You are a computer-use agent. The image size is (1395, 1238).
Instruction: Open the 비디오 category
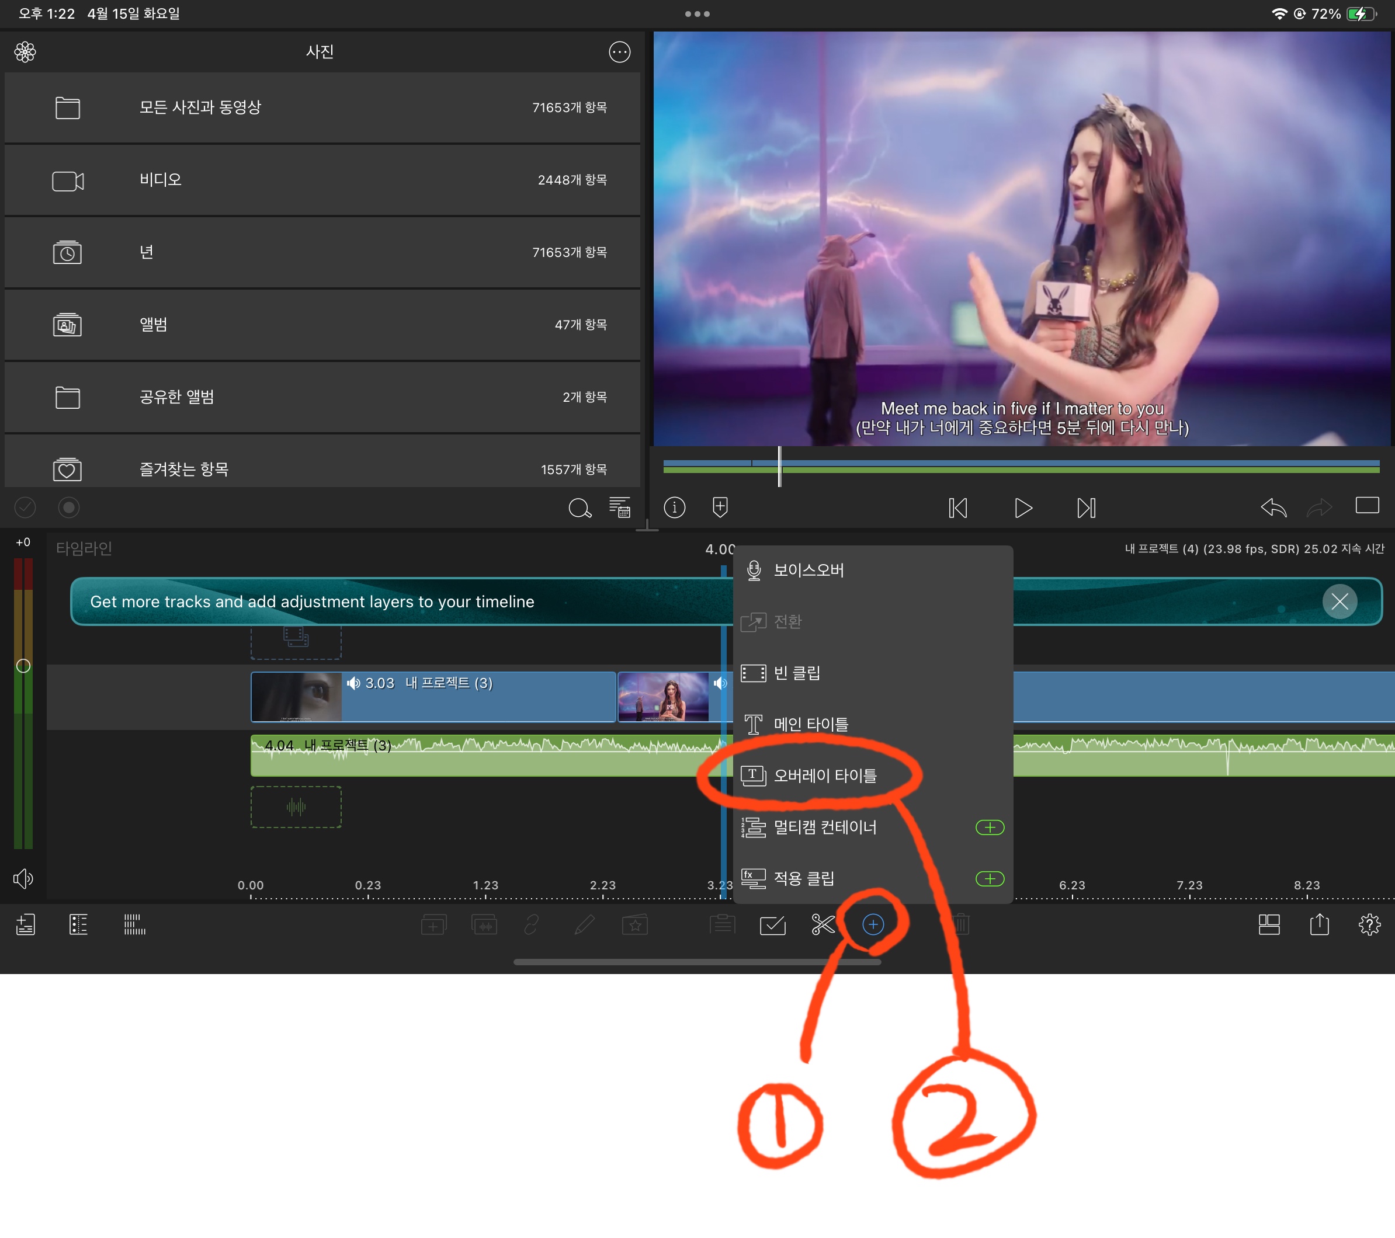pyautogui.click(x=322, y=180)
